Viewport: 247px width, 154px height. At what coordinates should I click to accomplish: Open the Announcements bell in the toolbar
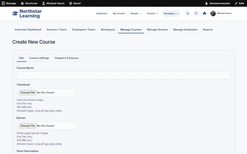point(206,3)
